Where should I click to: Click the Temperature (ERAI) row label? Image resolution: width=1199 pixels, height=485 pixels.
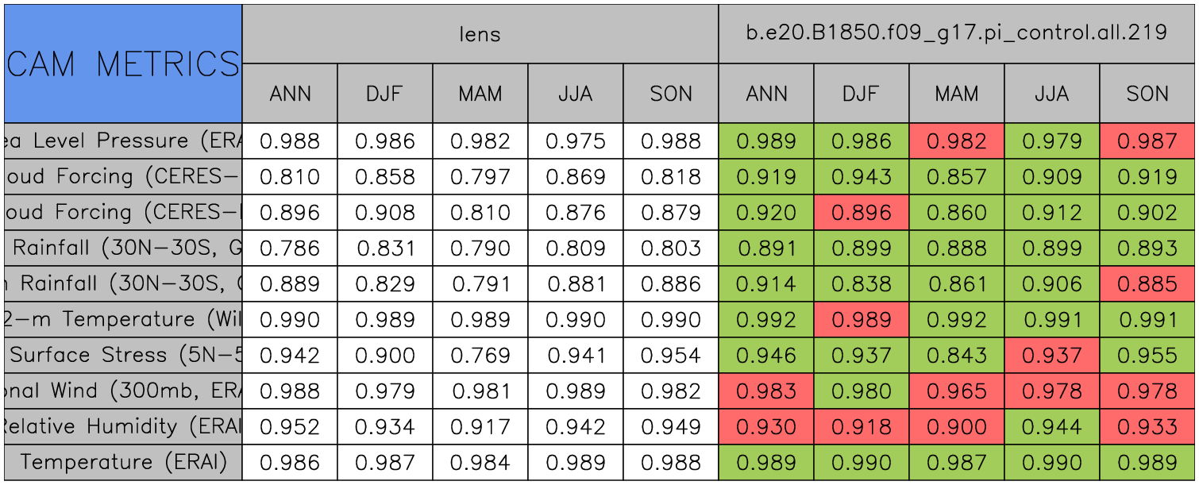click(x=123, y=462)
